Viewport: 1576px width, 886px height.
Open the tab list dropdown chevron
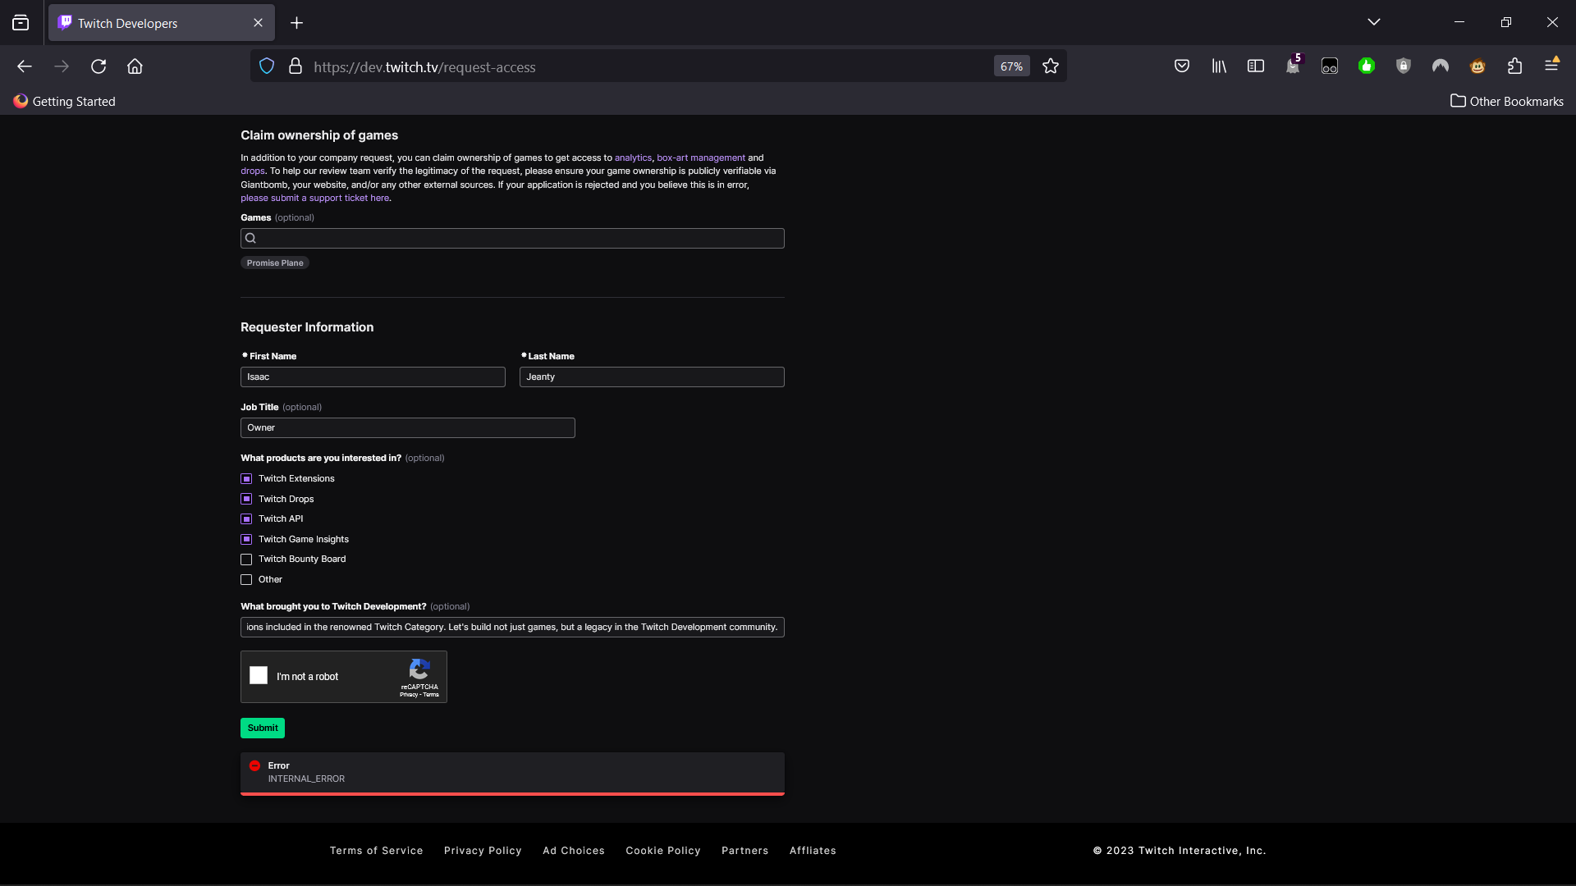1374,22
